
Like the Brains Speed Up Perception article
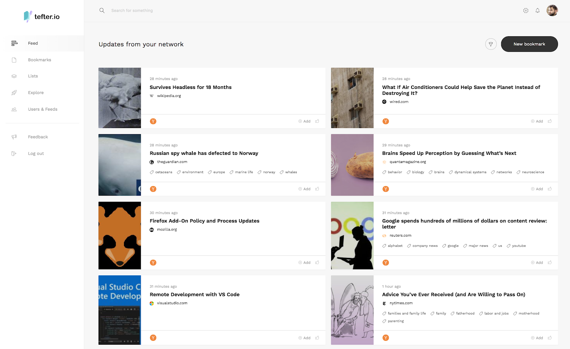550,189
